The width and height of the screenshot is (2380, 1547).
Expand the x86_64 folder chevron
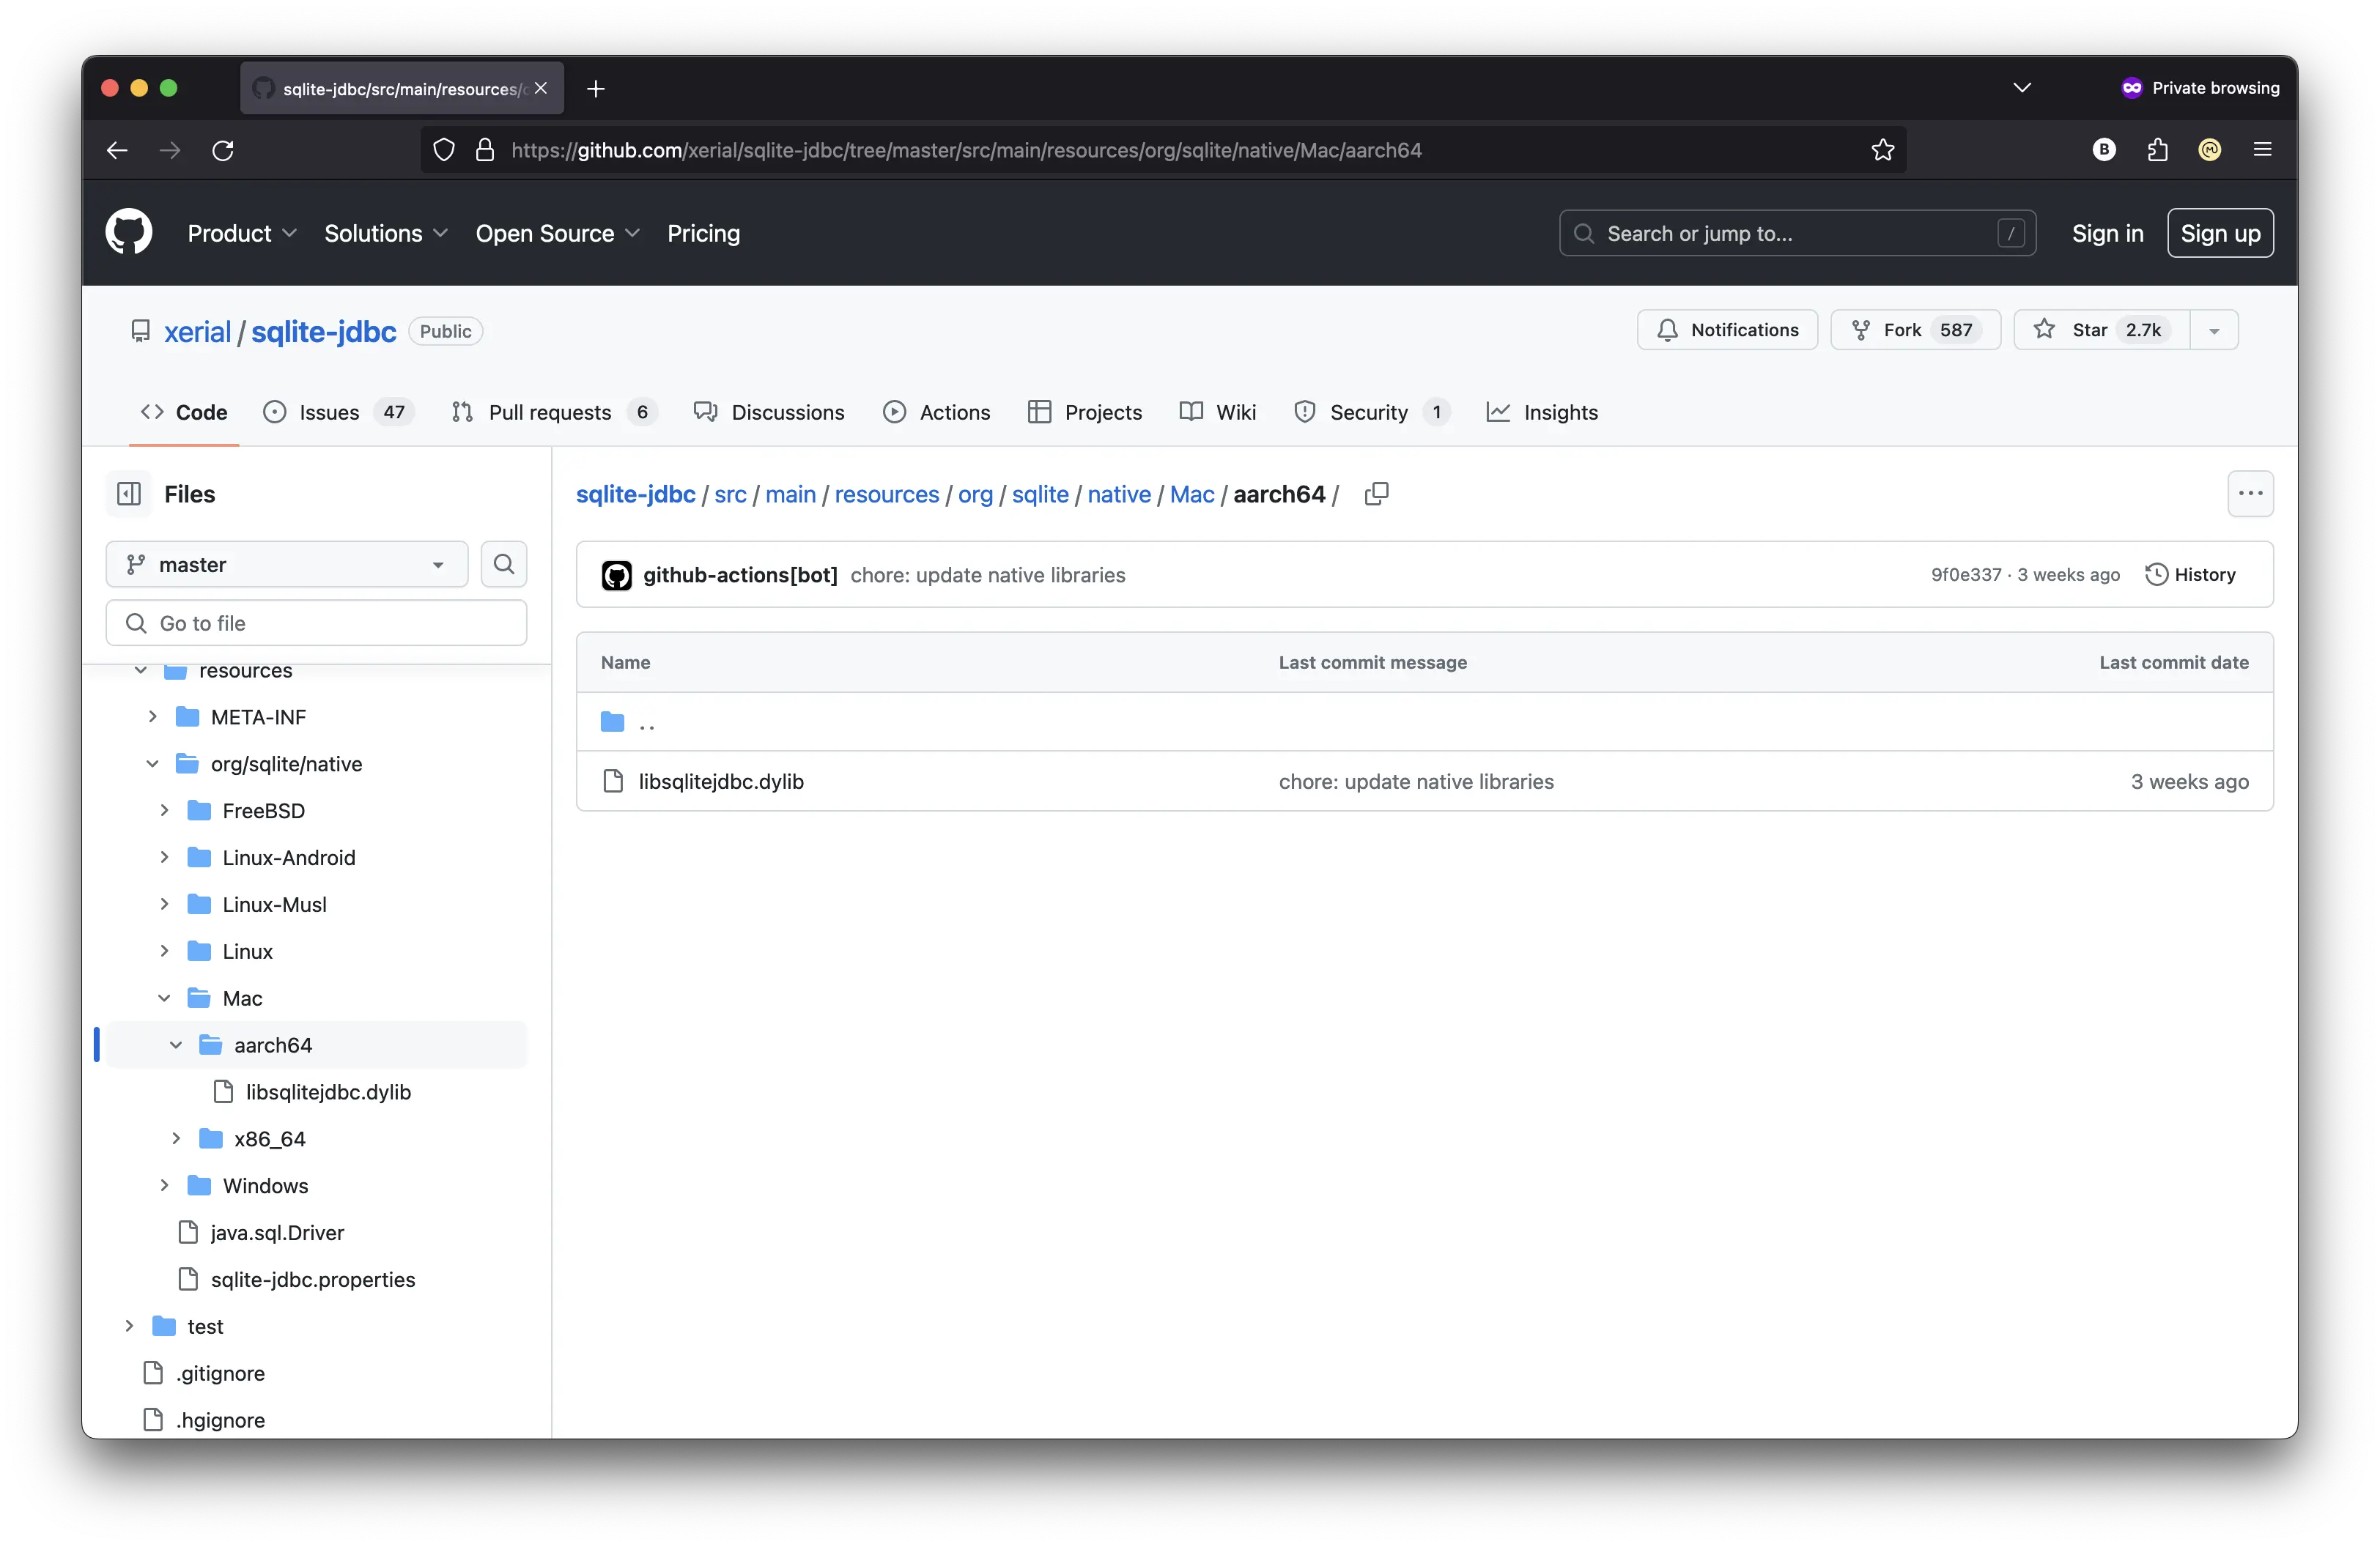[x=176, y=1139]
